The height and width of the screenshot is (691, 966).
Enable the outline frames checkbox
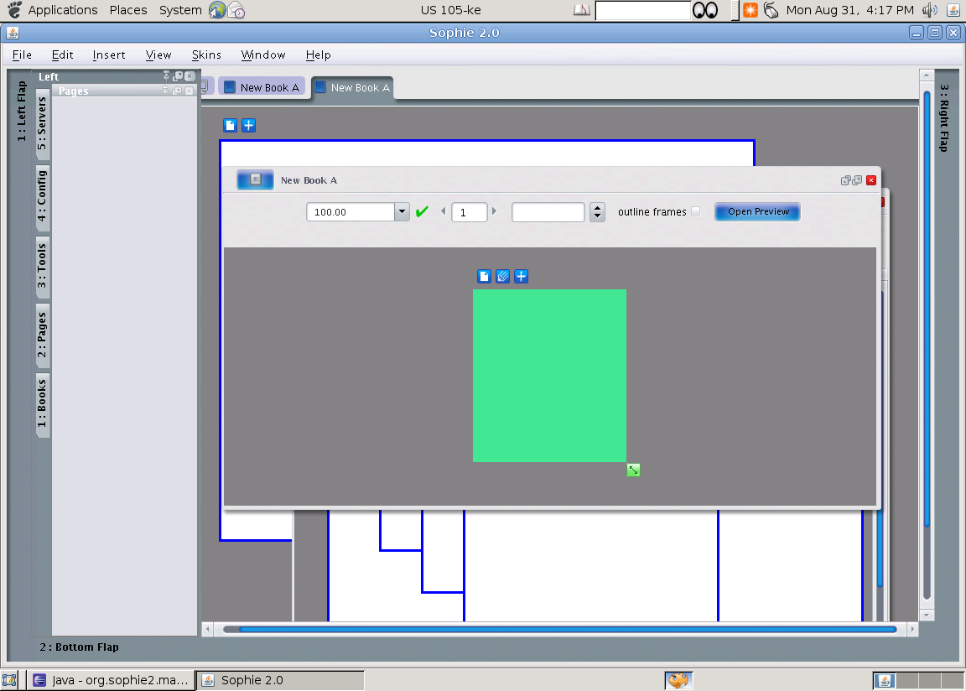click(695, 211)
